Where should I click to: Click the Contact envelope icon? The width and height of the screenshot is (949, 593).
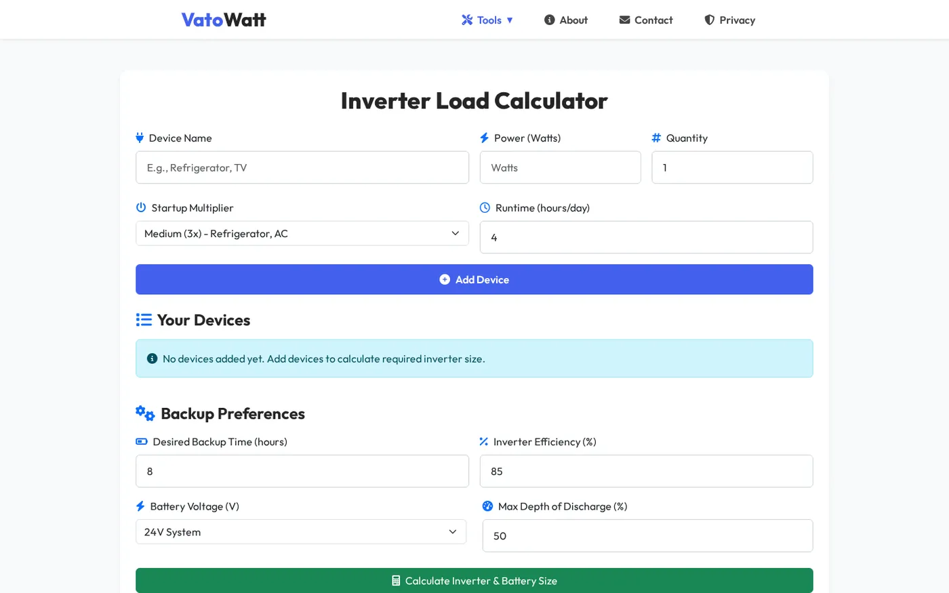click(x=624, y=20)
